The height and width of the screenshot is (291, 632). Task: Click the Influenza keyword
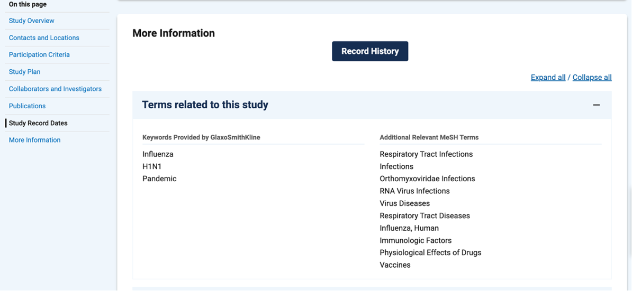pyautogui.click(x=158, y=154)
